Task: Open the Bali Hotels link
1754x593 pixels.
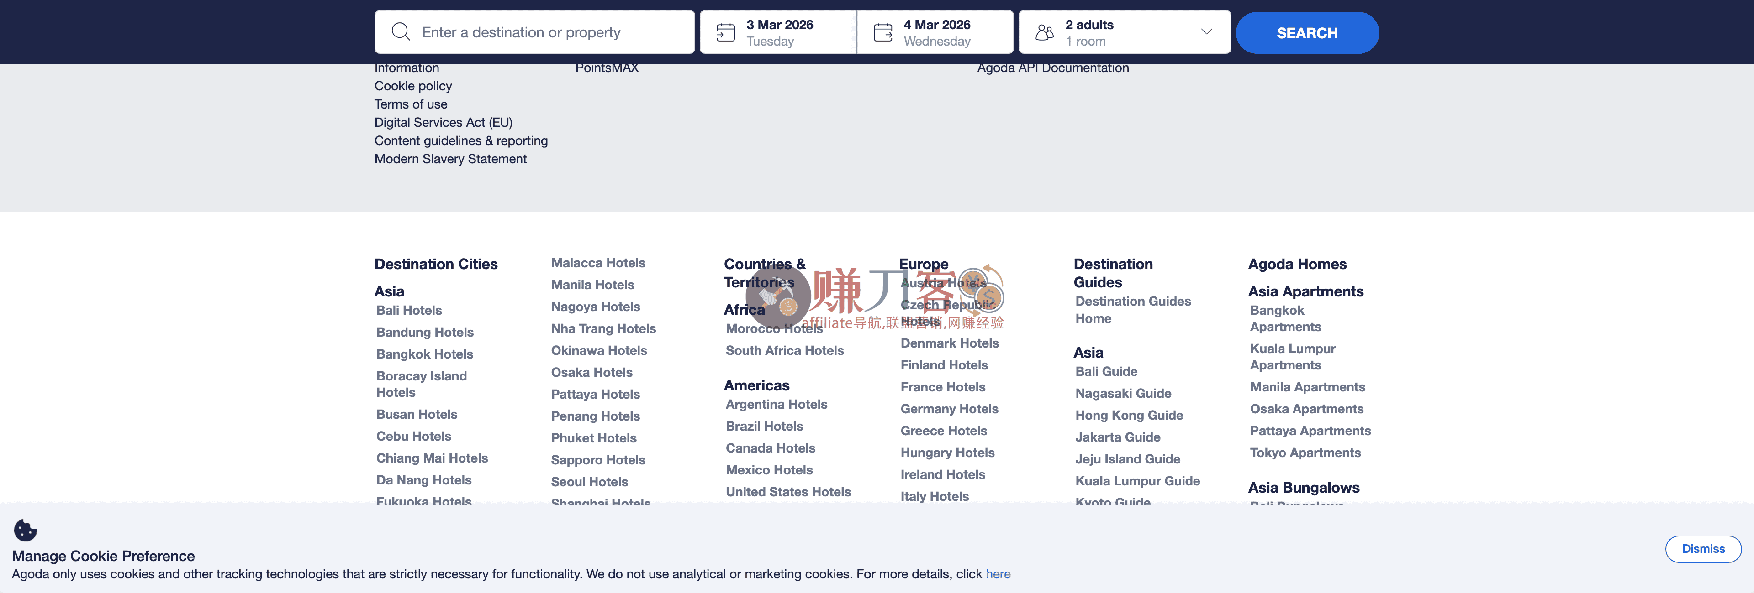Action: pos(408,310)
